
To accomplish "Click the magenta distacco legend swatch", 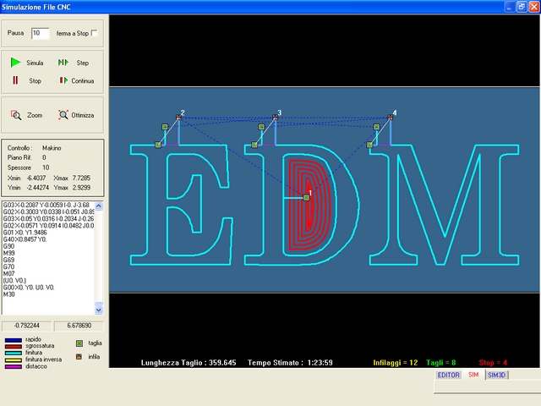I will click(x=14, y=366).
